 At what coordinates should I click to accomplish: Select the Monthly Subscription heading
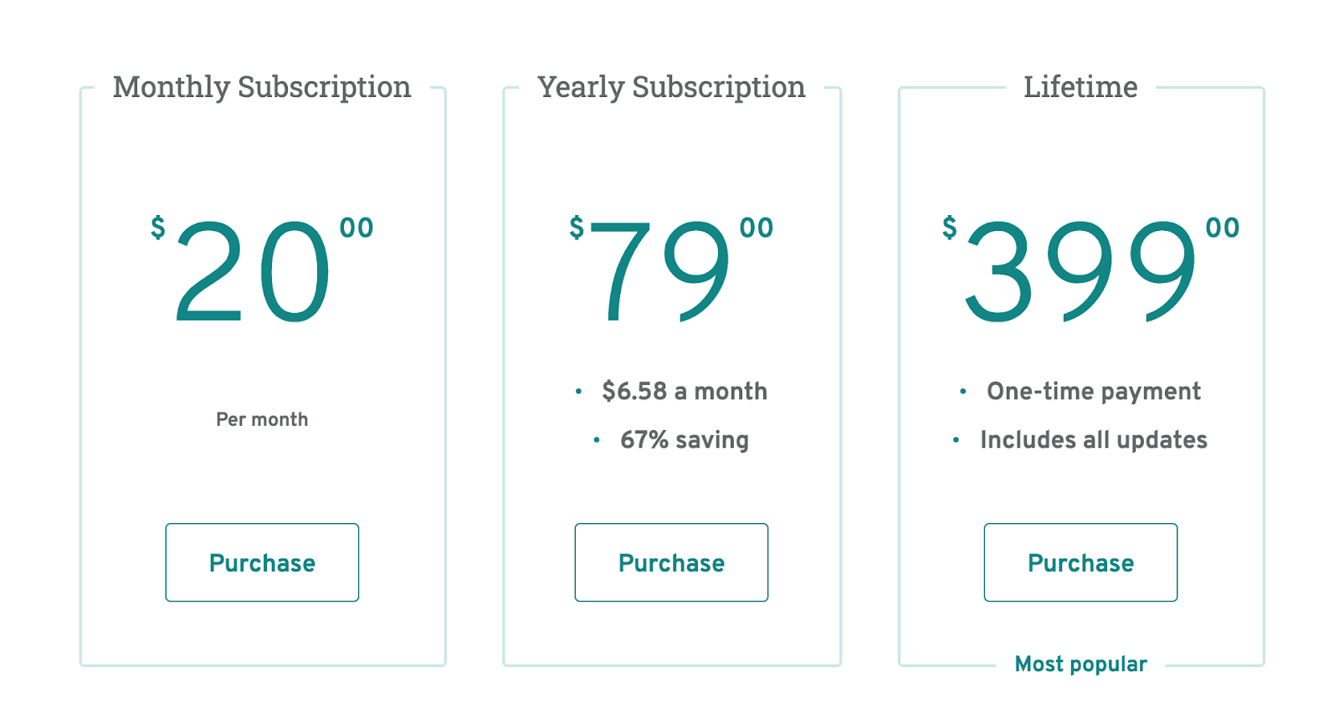262,87
